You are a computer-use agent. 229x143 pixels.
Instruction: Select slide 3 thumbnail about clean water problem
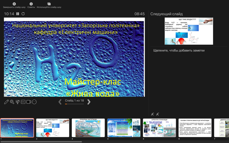(88, 128)
